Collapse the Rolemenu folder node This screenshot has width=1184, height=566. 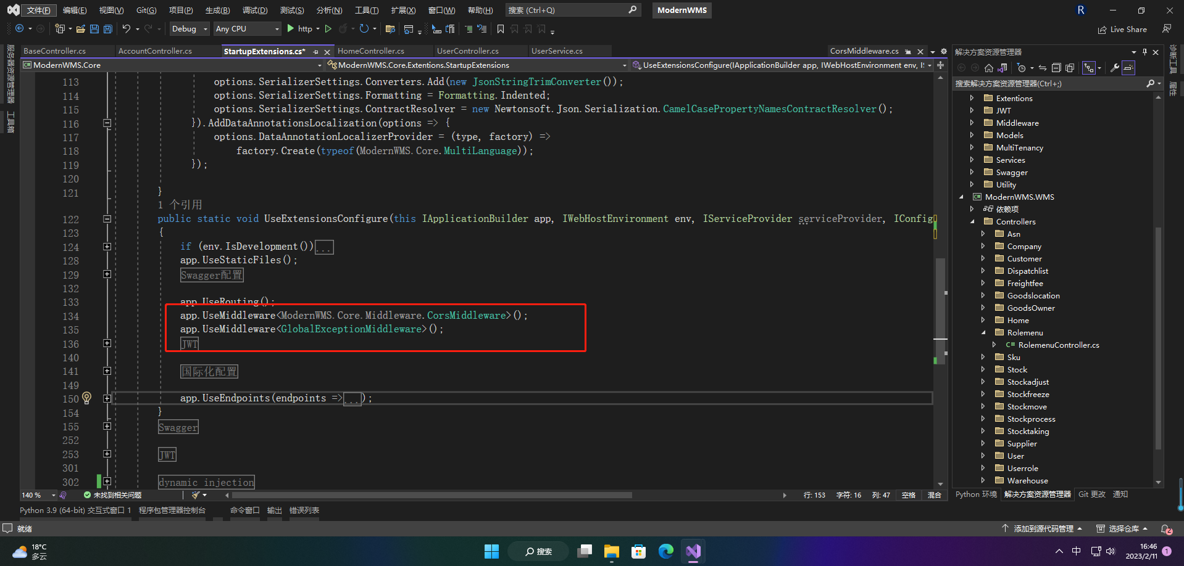click(x=983, y=332)
